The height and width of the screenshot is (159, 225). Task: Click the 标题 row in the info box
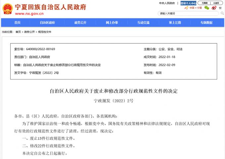(x=57, y=65)
